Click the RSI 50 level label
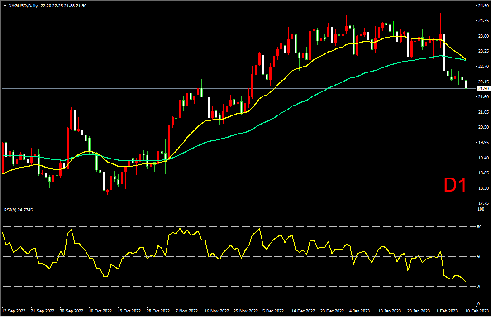The image size is (491, 317). pyautogui.click(x=479, y=257)
